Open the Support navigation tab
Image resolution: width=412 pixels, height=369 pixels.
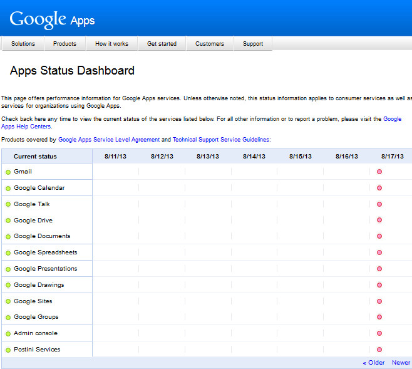pyautogui.click(x=253, y=44)
